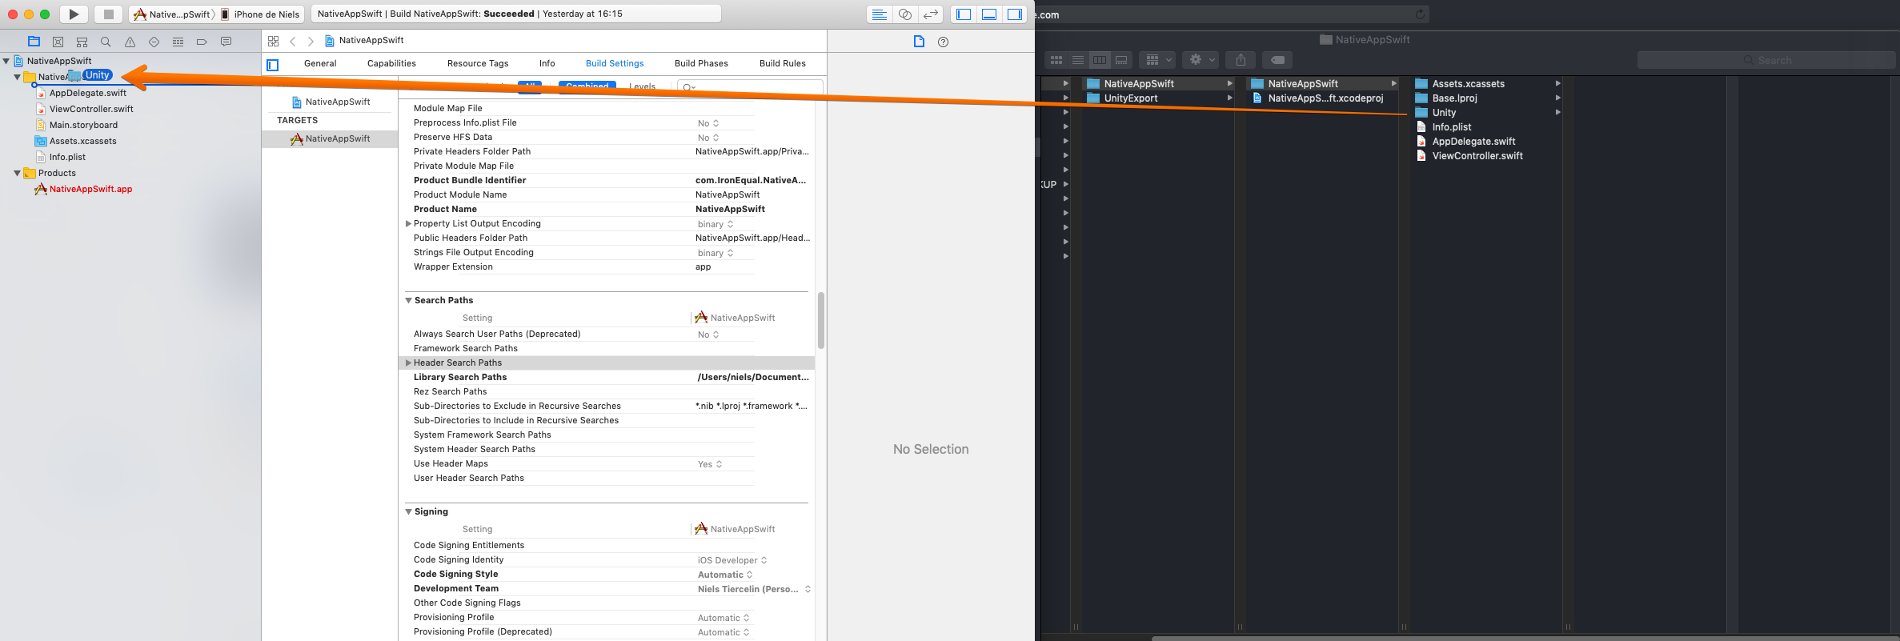Expand the Property List Output Encoding setting
1900x641 pixels.
click(x=408, y=223)
